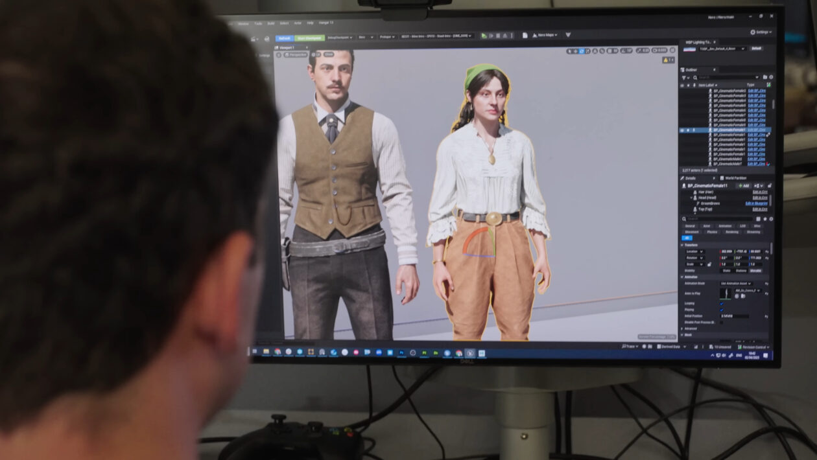Select BP_CinematicMale3 in Outliner
Viewport: 817px width, 460px height.
[x=728, y=159]
